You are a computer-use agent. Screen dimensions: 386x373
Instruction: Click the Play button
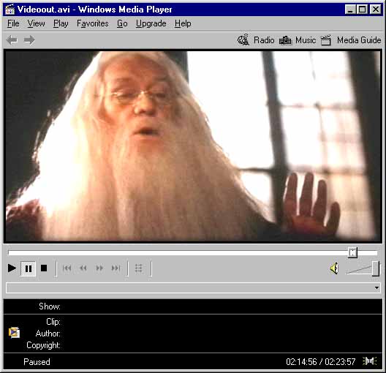[x=12, y=268]
